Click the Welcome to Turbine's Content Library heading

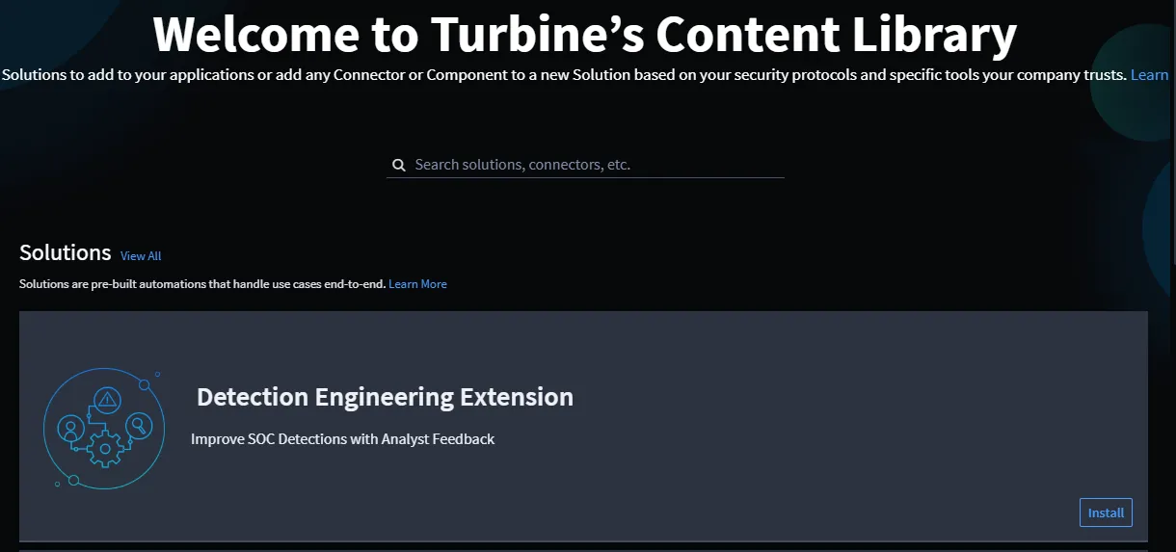584,34
